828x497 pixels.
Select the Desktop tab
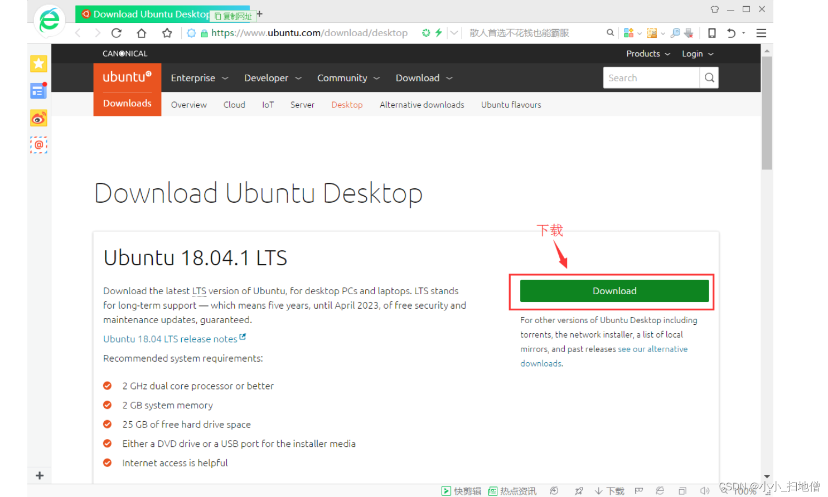(347, 105)
